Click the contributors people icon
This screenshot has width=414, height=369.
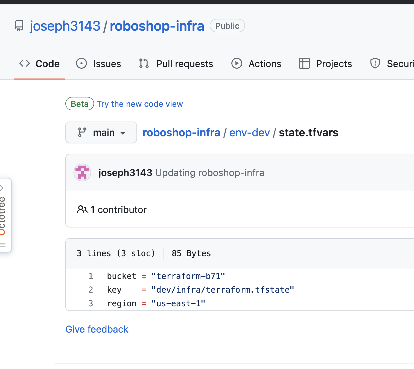coord(82,209)
